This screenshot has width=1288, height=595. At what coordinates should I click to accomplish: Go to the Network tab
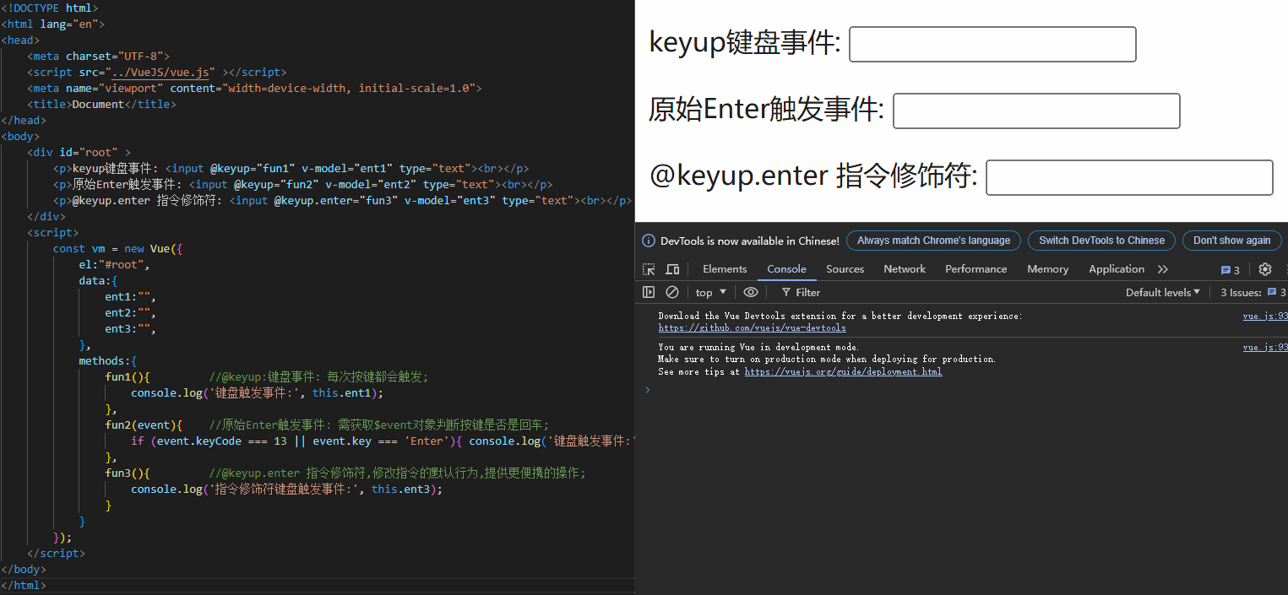pyautogui.click(x=905, y=268)
